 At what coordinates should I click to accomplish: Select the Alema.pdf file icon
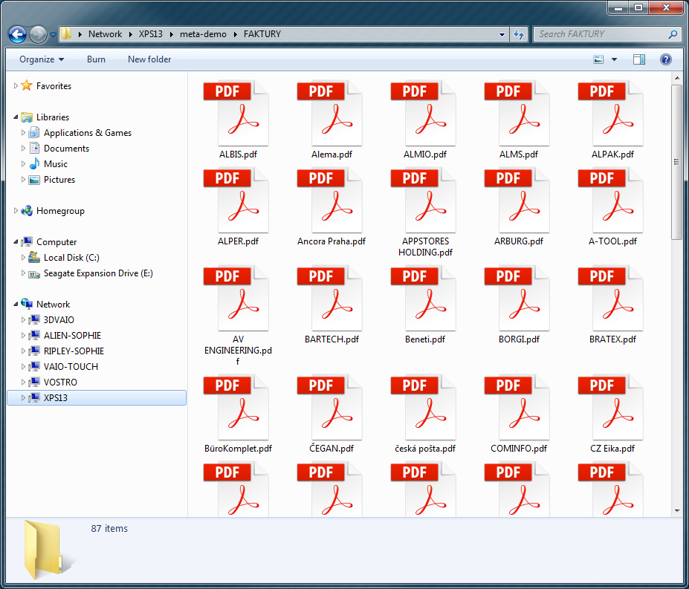tap(330, 114)
